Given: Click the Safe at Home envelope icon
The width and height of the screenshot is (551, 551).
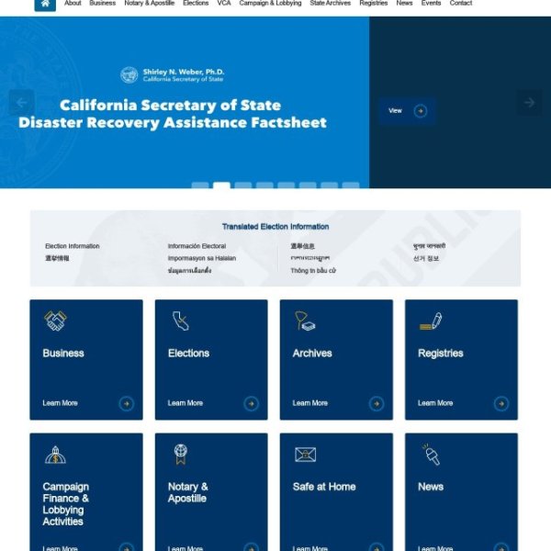Looking at the screenshot, I should 305,455.
